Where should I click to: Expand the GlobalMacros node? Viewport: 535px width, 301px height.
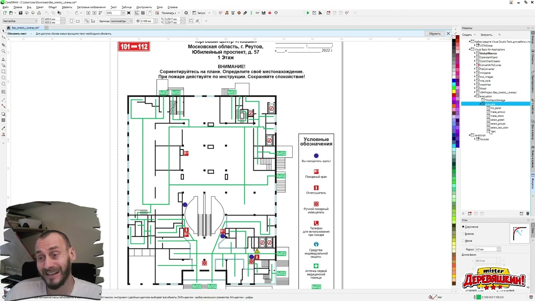click(x=475, y=53)
